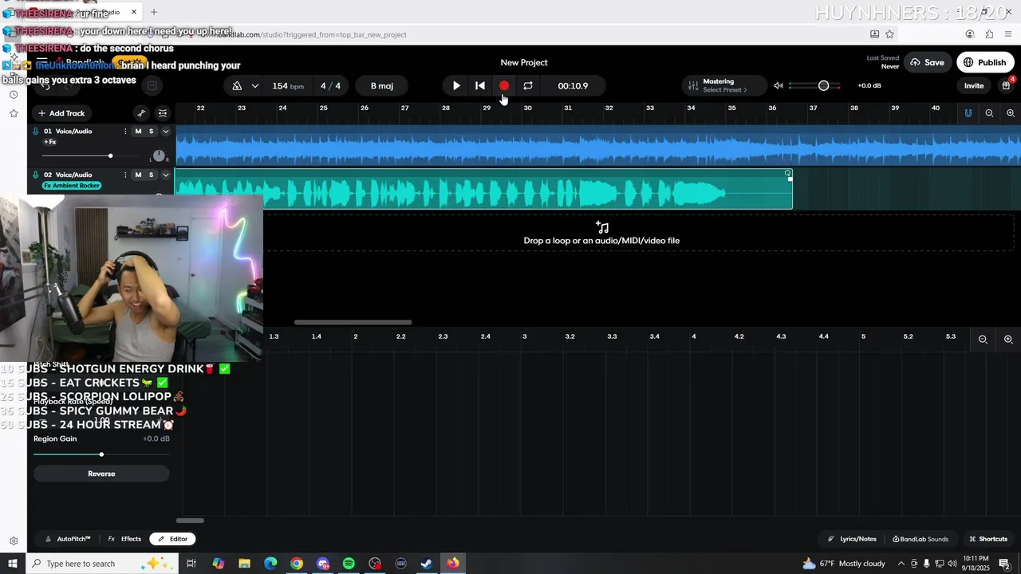Mute track 02 Voice/Audio
Viewport: 1021px width, 574px height.
(138, 175)
